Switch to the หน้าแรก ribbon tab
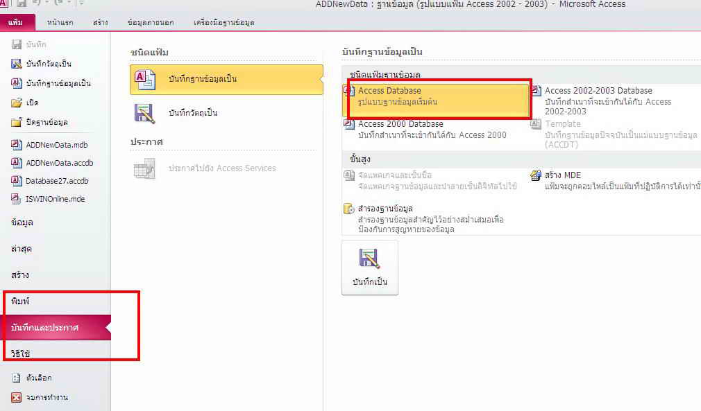 click(x=60, y=22)
